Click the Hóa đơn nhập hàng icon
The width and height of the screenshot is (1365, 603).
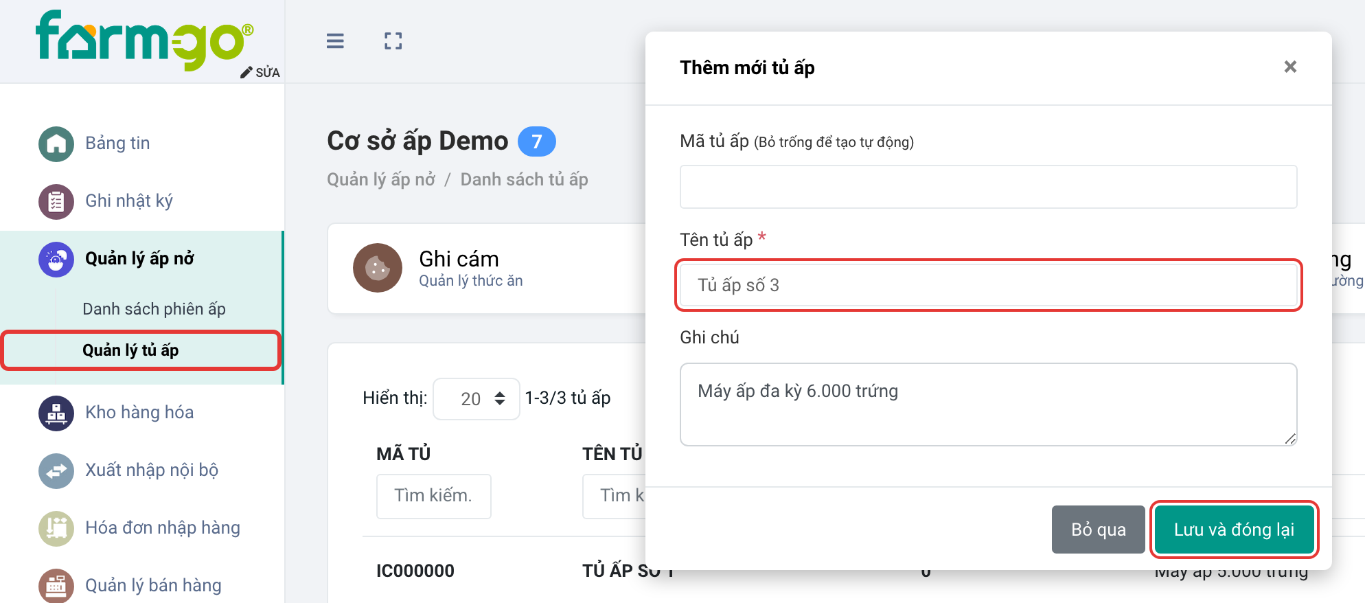click(56, 528)
